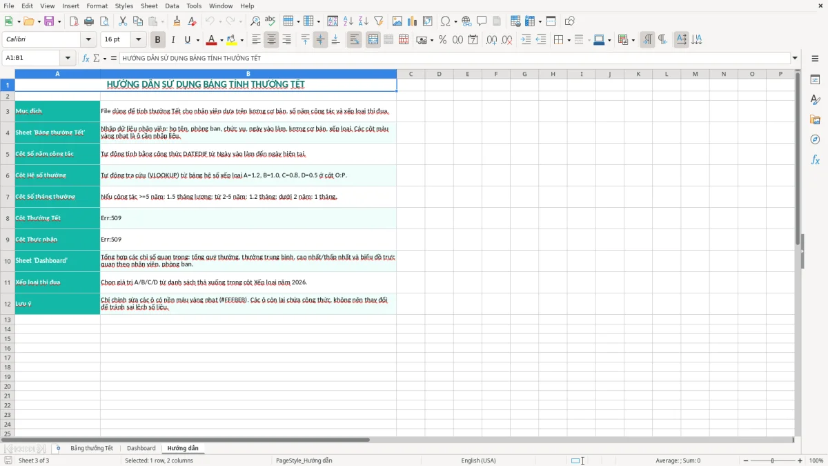Export directly as PDF icon

click(x=74, y=21)
